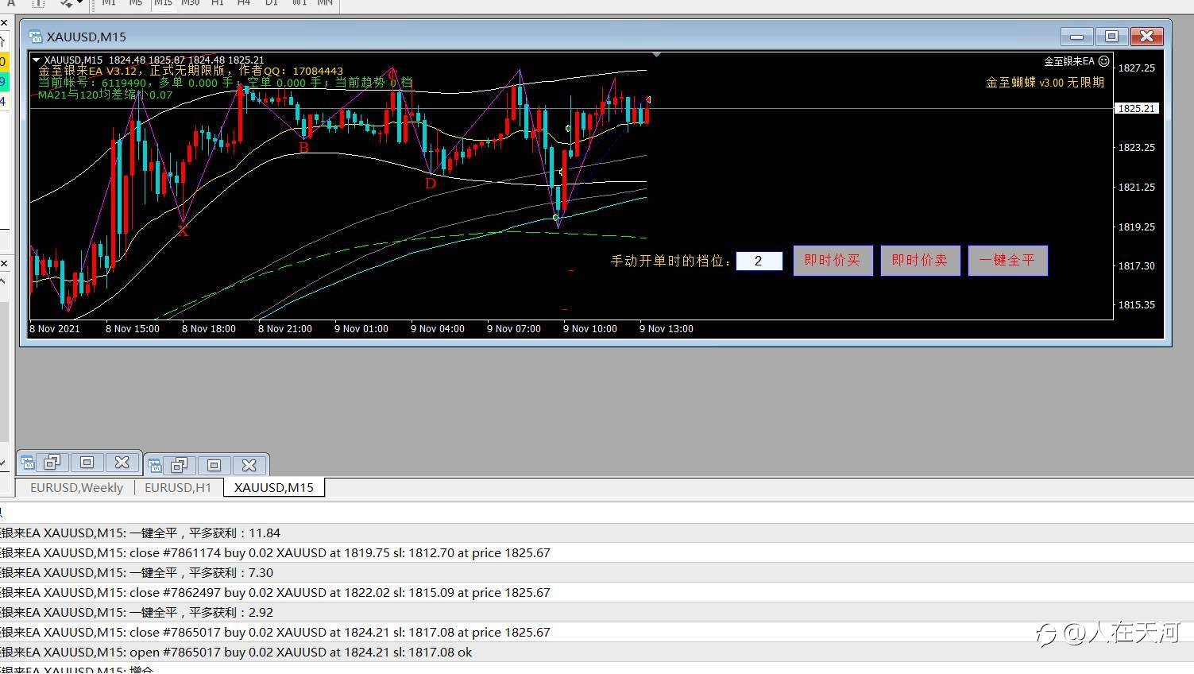The height and width of the screenshot is (674, 1194).
Task: Open the triangle dropdown beside XAUUSD,M15 chart header
Action: tap(36, 60)
